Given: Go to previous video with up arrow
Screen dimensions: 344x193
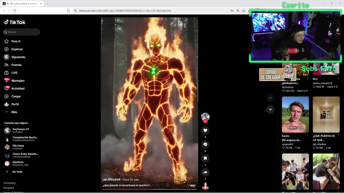Looking at the screenshot, I should (270, 98).
